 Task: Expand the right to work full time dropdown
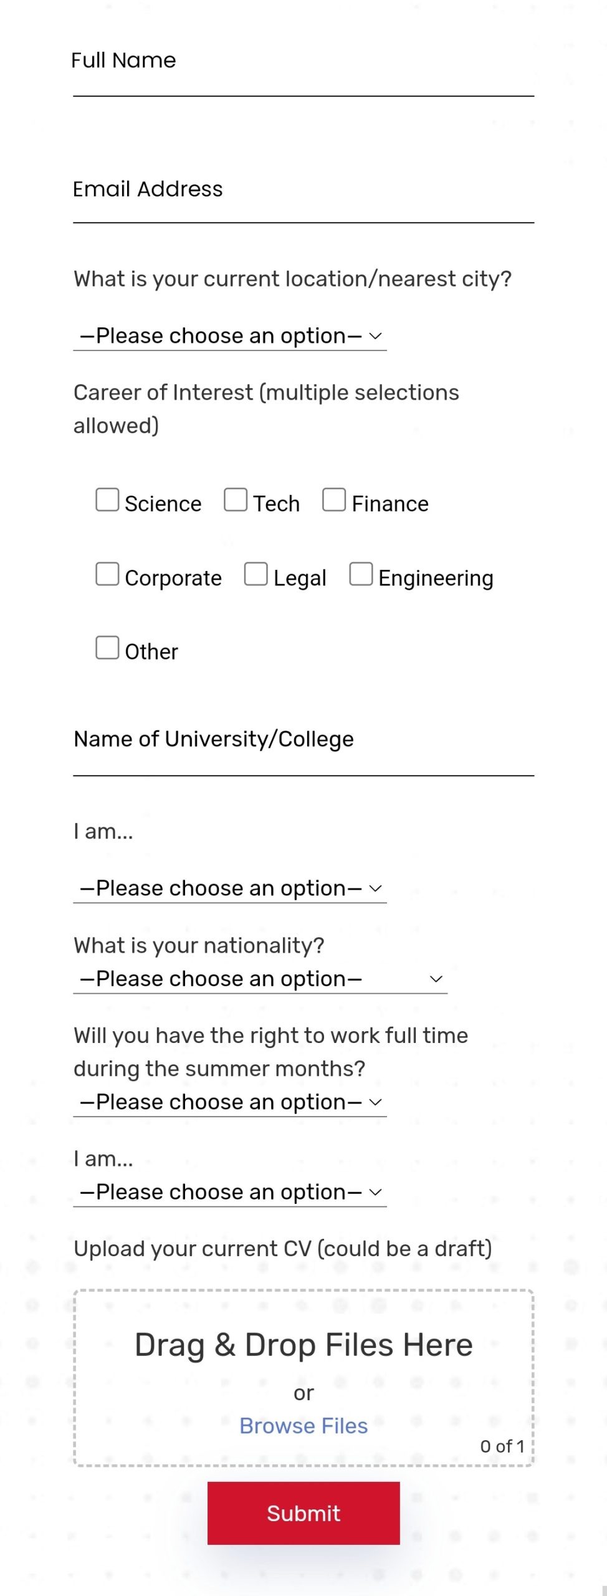pyautogui.click(x=230, y=1102)
